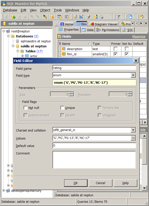
Task: Expand the actor table node
Action: tap(22, 56)
